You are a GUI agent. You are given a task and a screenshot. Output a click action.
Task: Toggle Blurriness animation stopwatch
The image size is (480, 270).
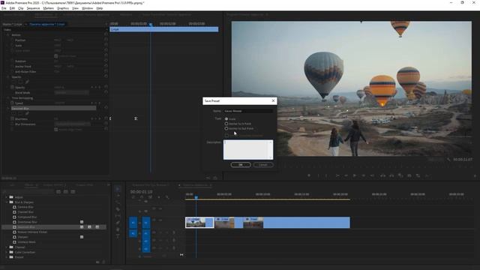tap(12, 118)
